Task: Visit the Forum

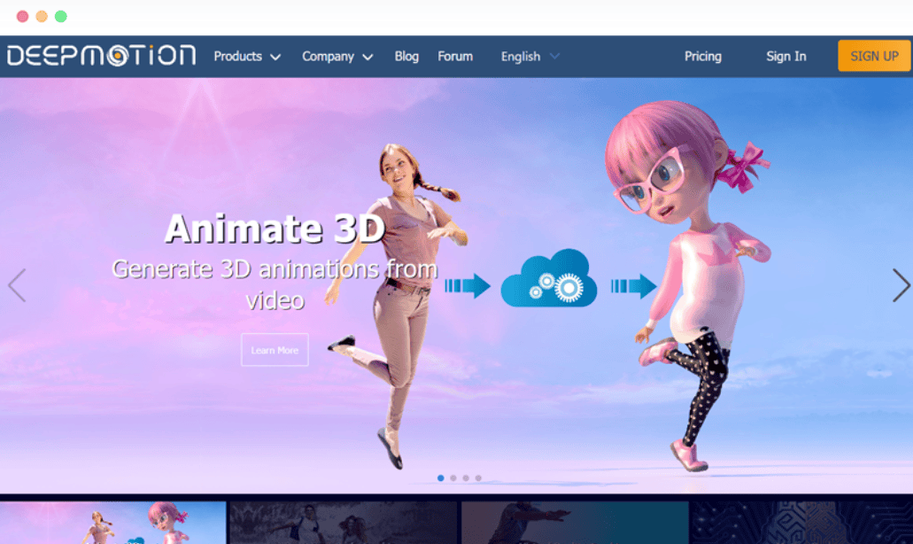Action: point(454,56)
